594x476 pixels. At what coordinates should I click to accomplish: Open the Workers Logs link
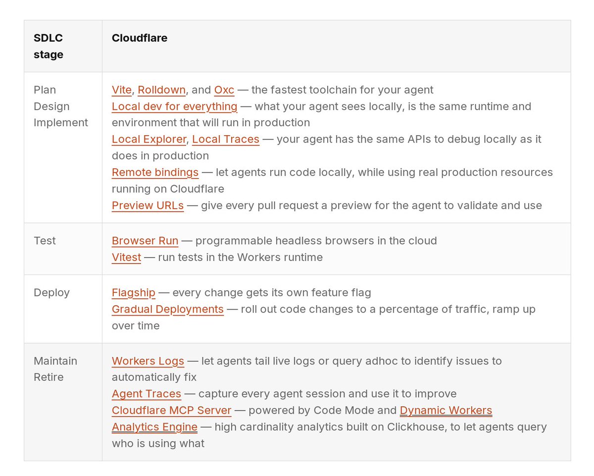(x=148, y=361)
